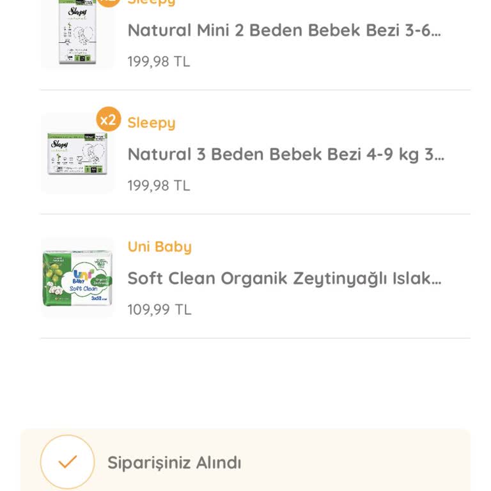
Task: Open the Uni Baby Soft Clean product image
Action: 77,277
